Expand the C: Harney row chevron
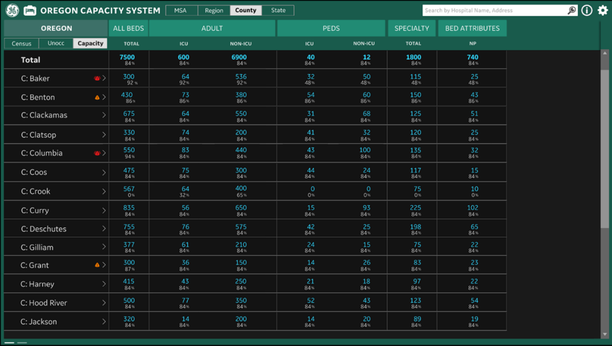The image size is (612, 346). (104, 284)
